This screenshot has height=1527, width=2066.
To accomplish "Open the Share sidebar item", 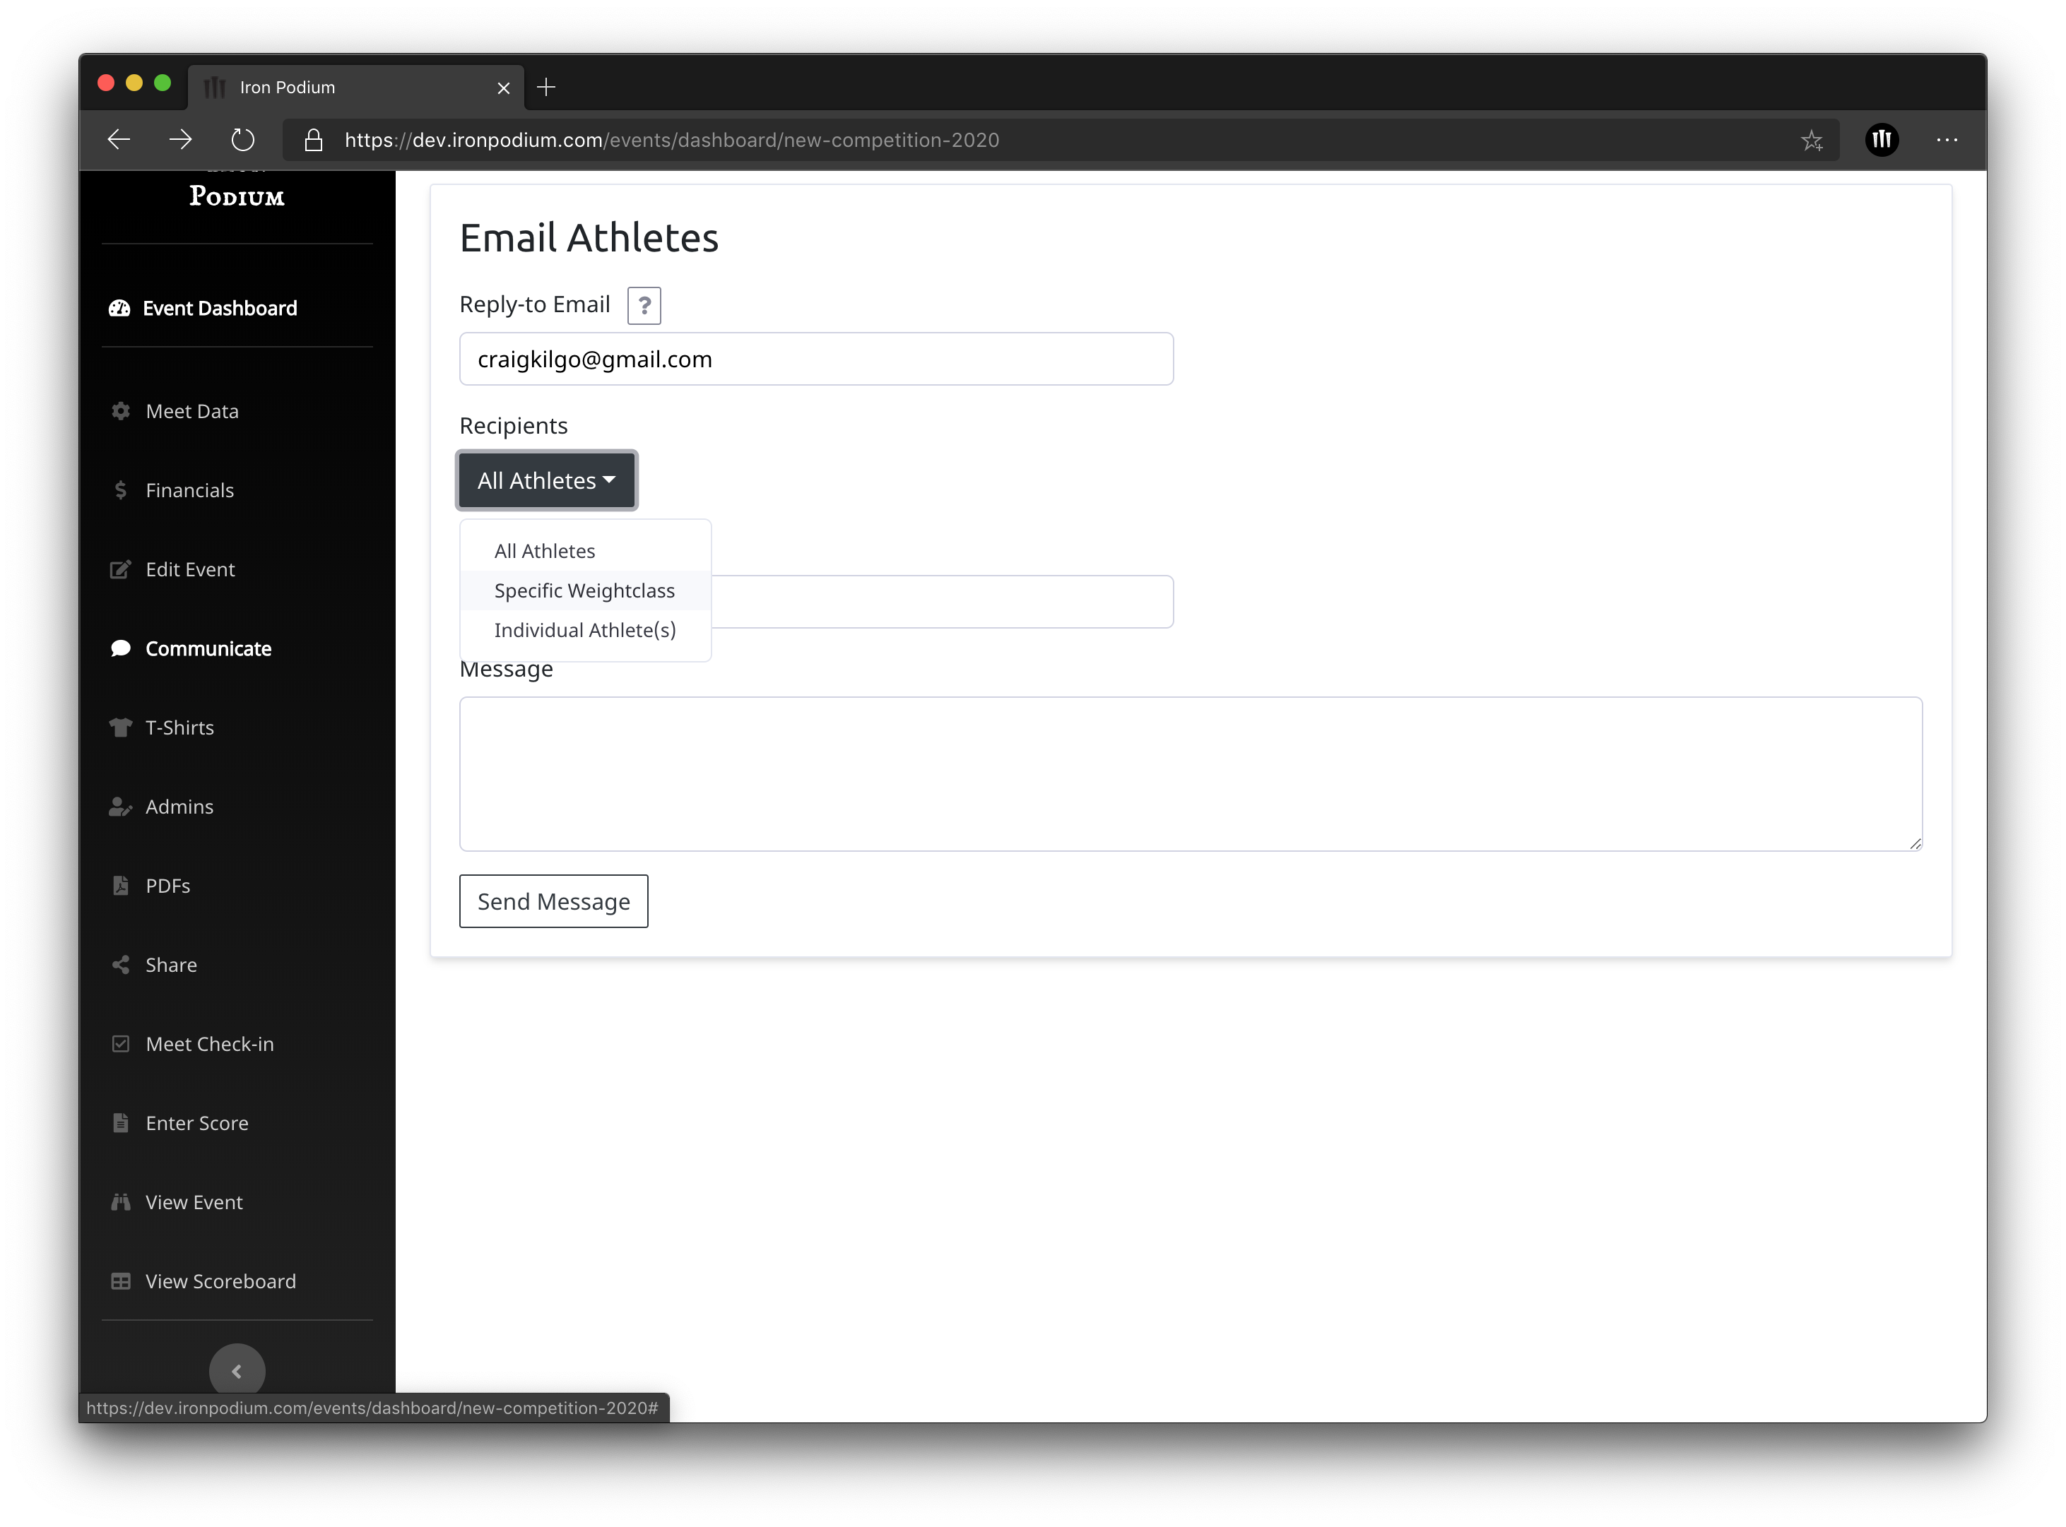I will point(171,965).
